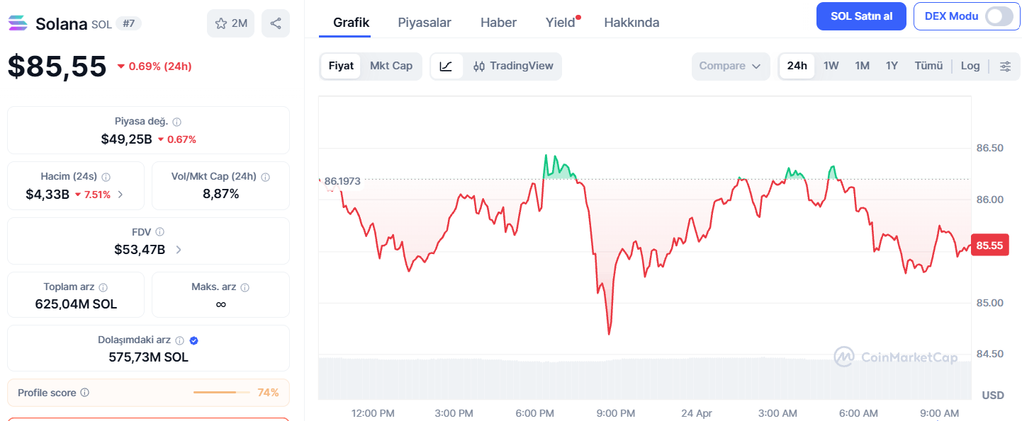Click the share icon button

[x=276, y=23]
